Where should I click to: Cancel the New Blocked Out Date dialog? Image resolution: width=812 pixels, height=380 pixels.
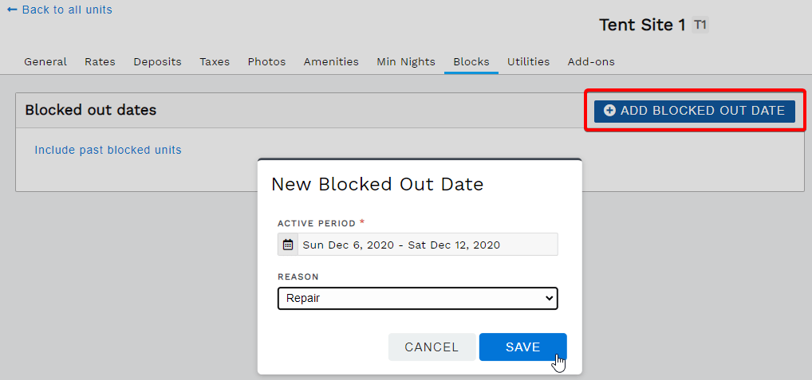click(x=432, y=347)
